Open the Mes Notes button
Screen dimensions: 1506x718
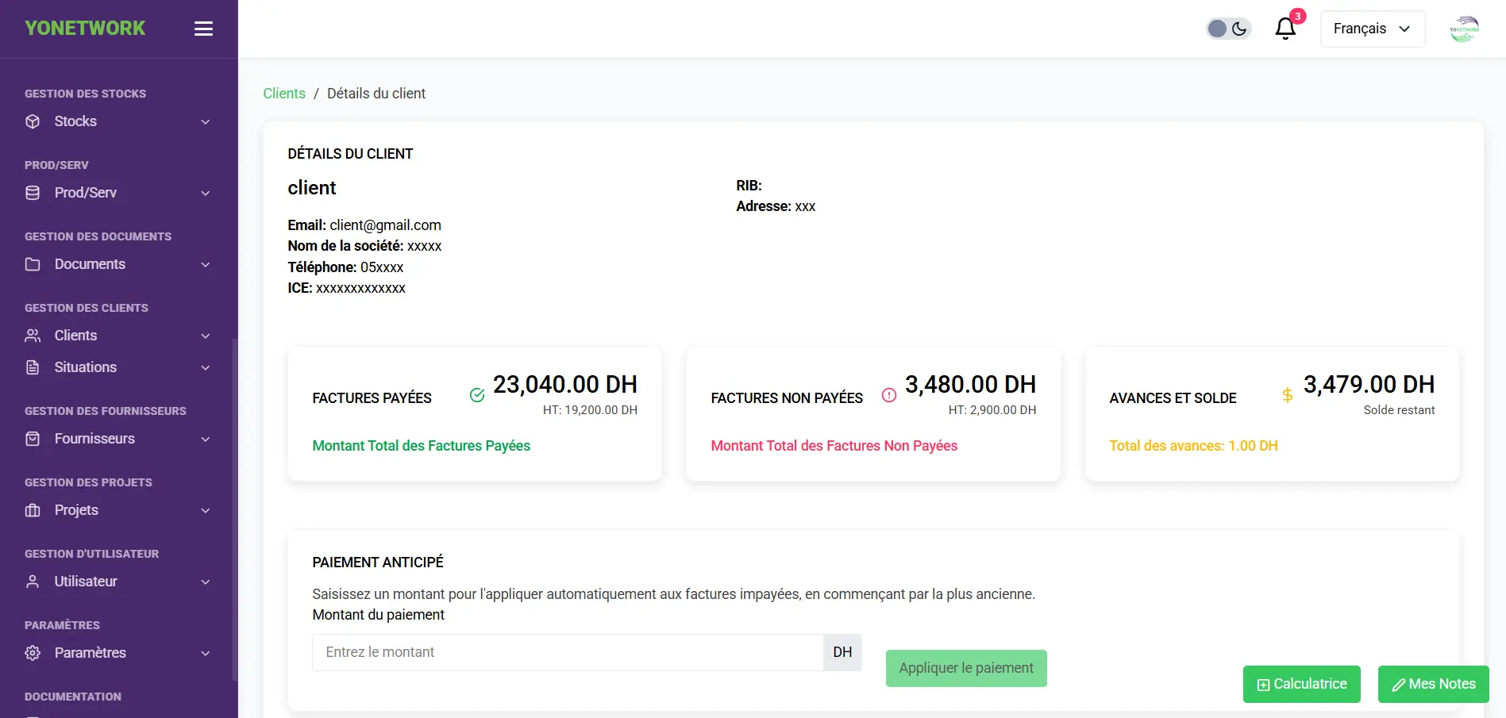tap(1432, 684)
